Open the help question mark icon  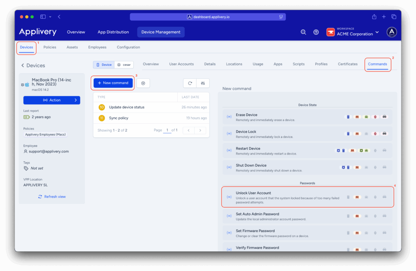point(316,32)
